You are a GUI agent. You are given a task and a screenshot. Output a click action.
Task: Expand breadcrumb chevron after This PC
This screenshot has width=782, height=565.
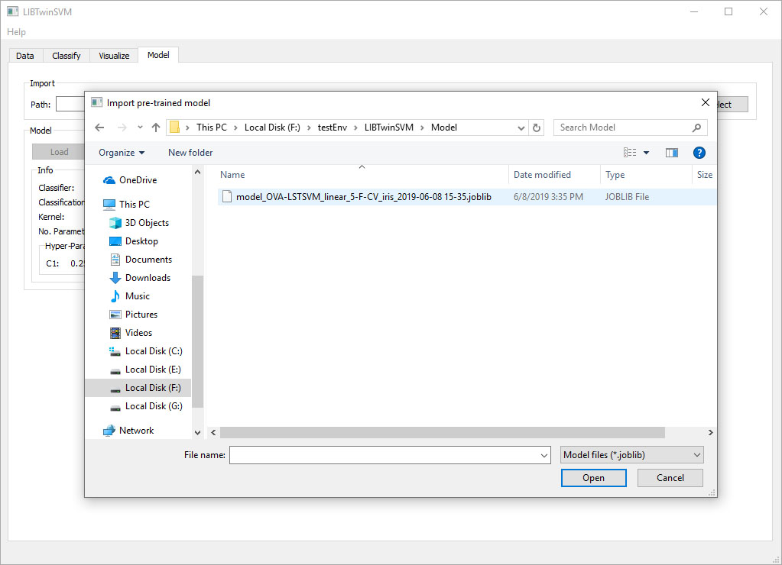click(x=235, y=128)
